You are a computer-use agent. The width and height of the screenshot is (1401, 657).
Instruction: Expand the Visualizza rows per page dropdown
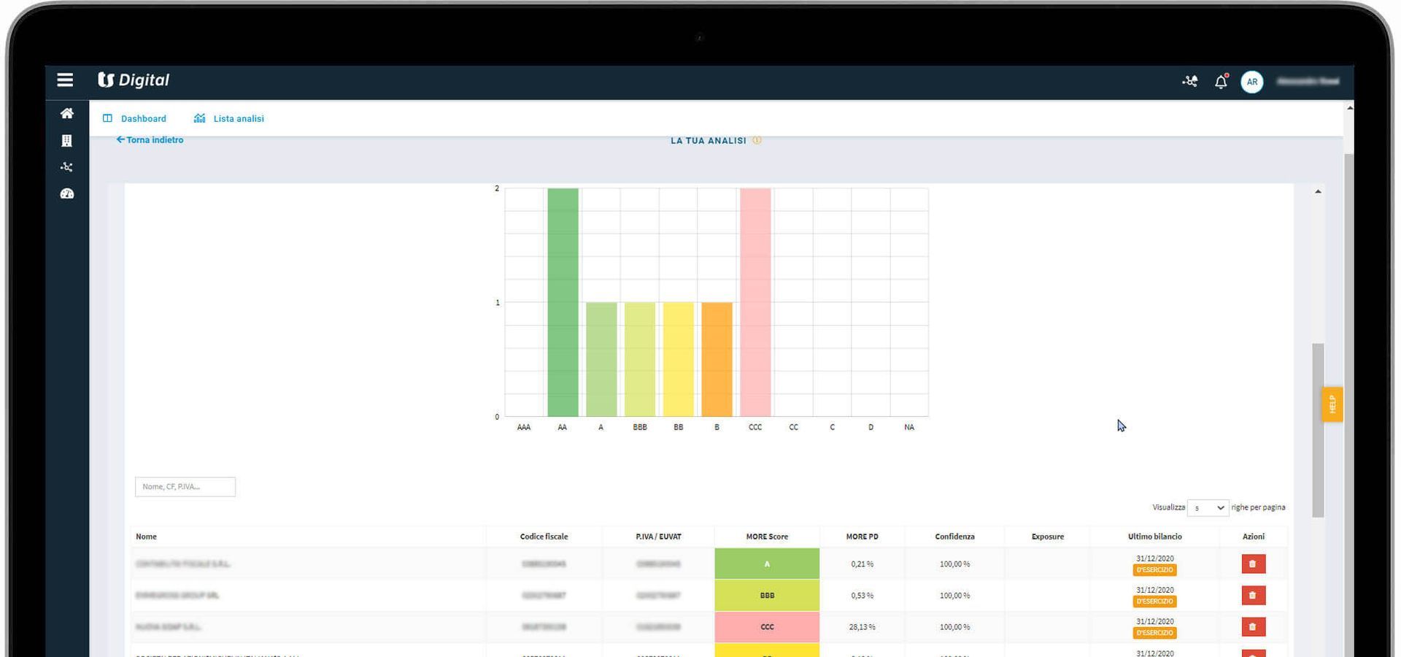(1208, 507)
